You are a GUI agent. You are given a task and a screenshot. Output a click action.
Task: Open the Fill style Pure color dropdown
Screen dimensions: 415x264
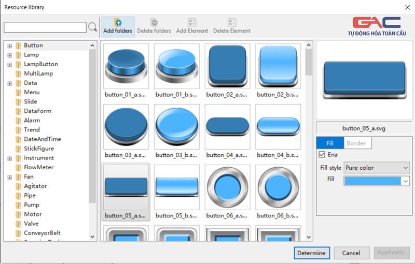pos(377,168)
